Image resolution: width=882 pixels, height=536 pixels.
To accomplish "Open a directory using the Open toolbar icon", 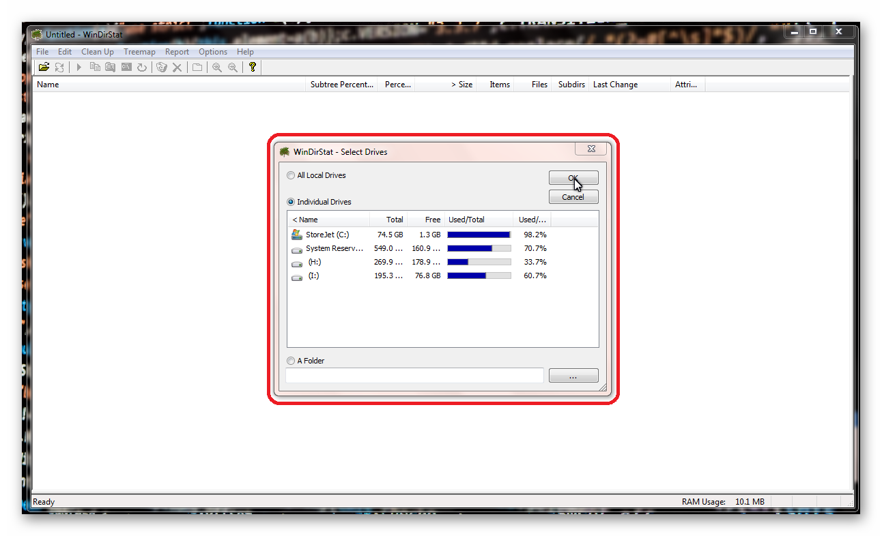I will coord(44,67).
